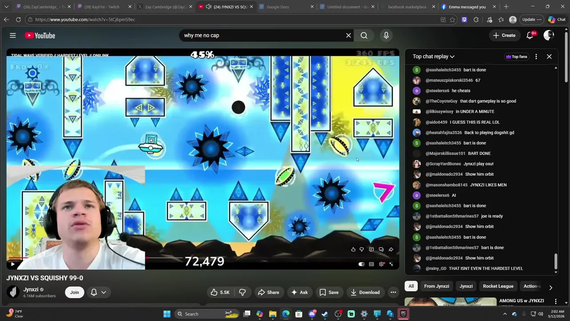570x321 pixels.
Task: Share the video from the player overlay
Action: pyautogui.click(x=391, y=249)
